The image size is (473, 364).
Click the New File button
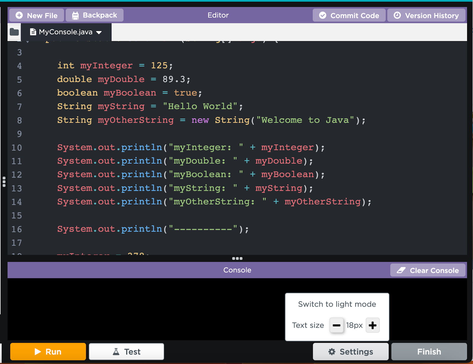(37, 15)
